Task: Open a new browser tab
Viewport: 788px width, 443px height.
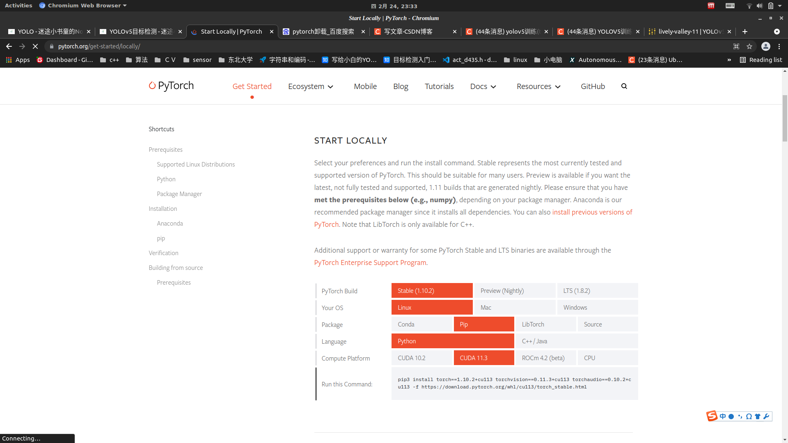Action: click(x=745, y=32)
